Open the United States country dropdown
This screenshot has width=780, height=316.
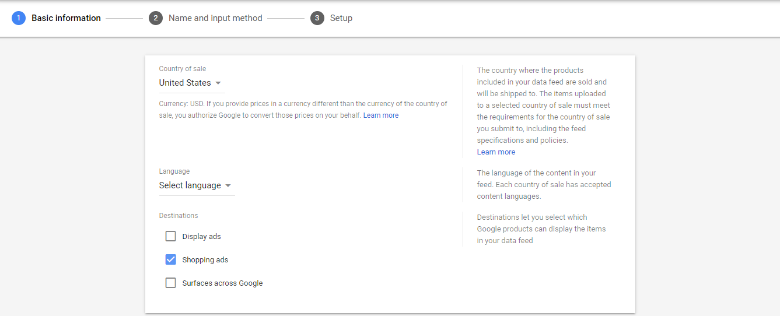pos(185,83)
